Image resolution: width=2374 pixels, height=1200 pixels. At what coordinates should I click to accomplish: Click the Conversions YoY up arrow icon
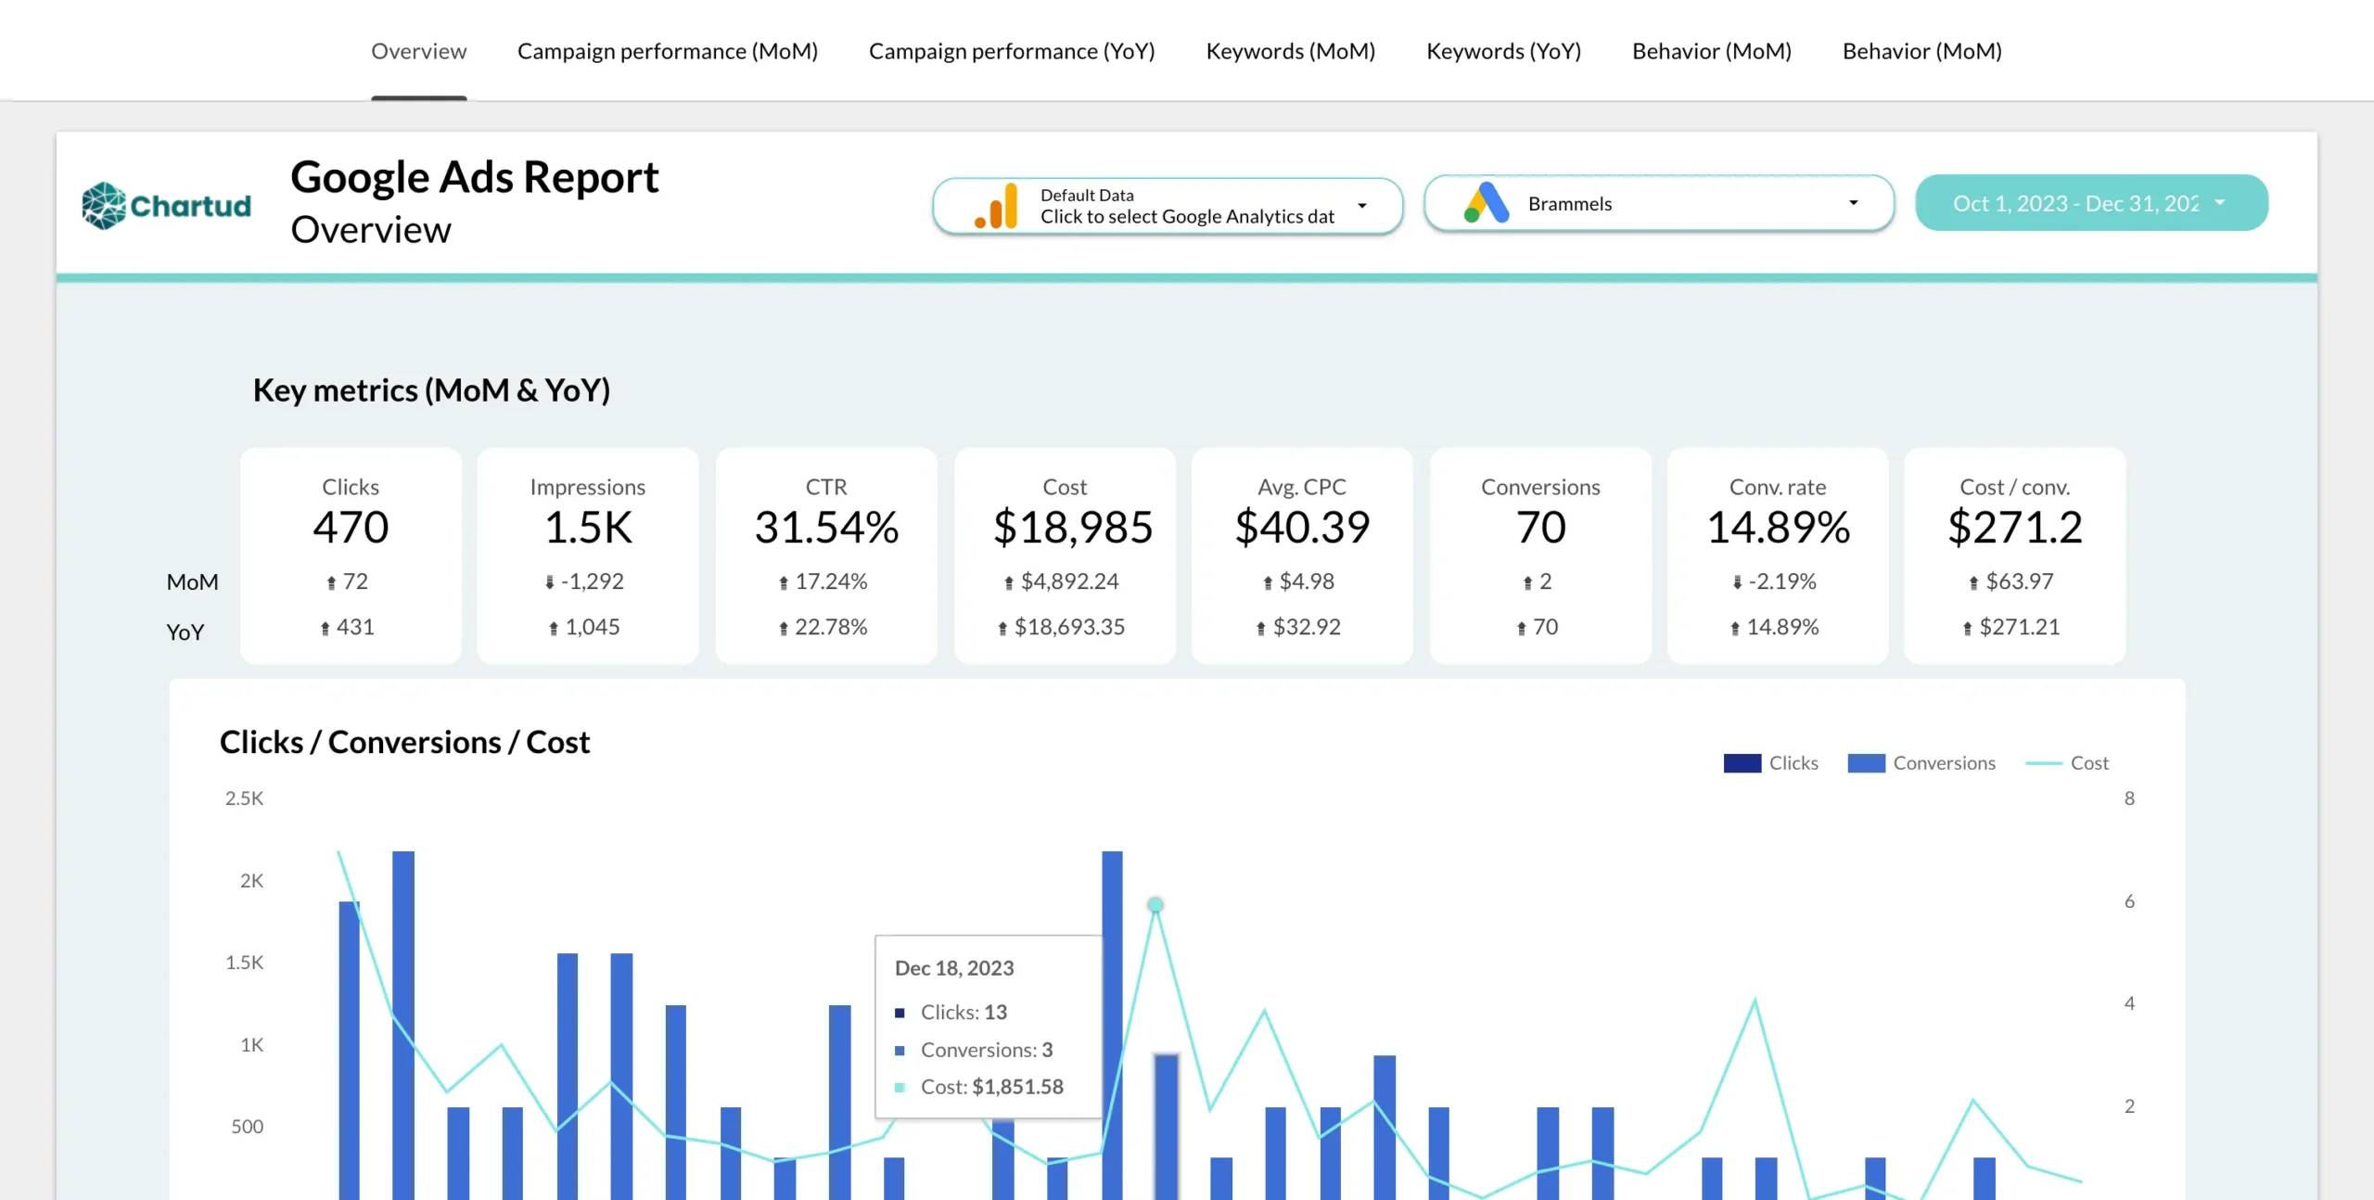pos(1522,629)
